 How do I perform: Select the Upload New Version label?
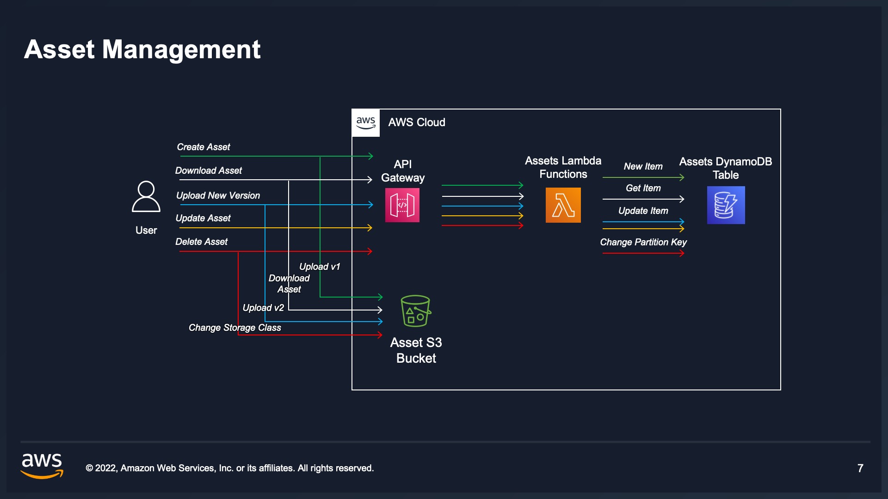point(218,195)
